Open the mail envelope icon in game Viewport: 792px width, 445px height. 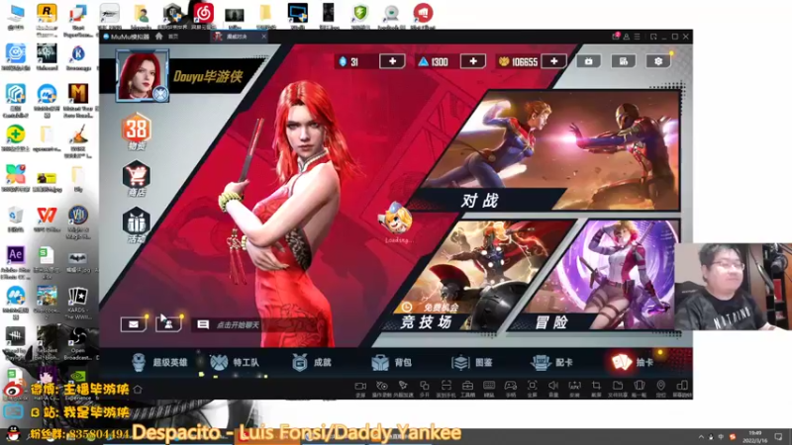pyautogui.click(x=134, y=324)
